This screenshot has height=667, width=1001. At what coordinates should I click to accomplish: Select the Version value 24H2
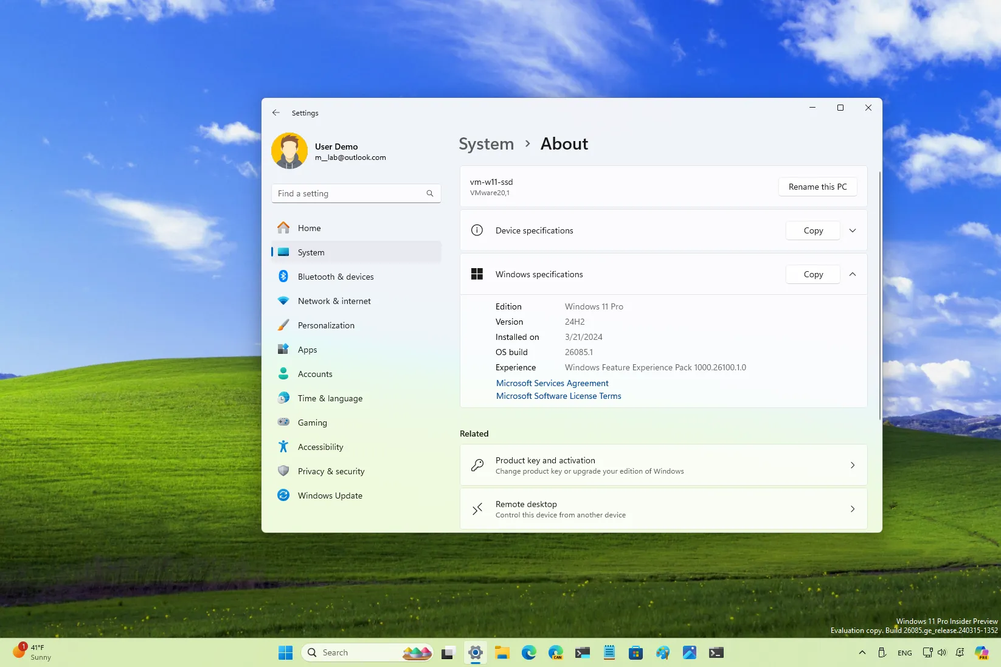[575, 322]
